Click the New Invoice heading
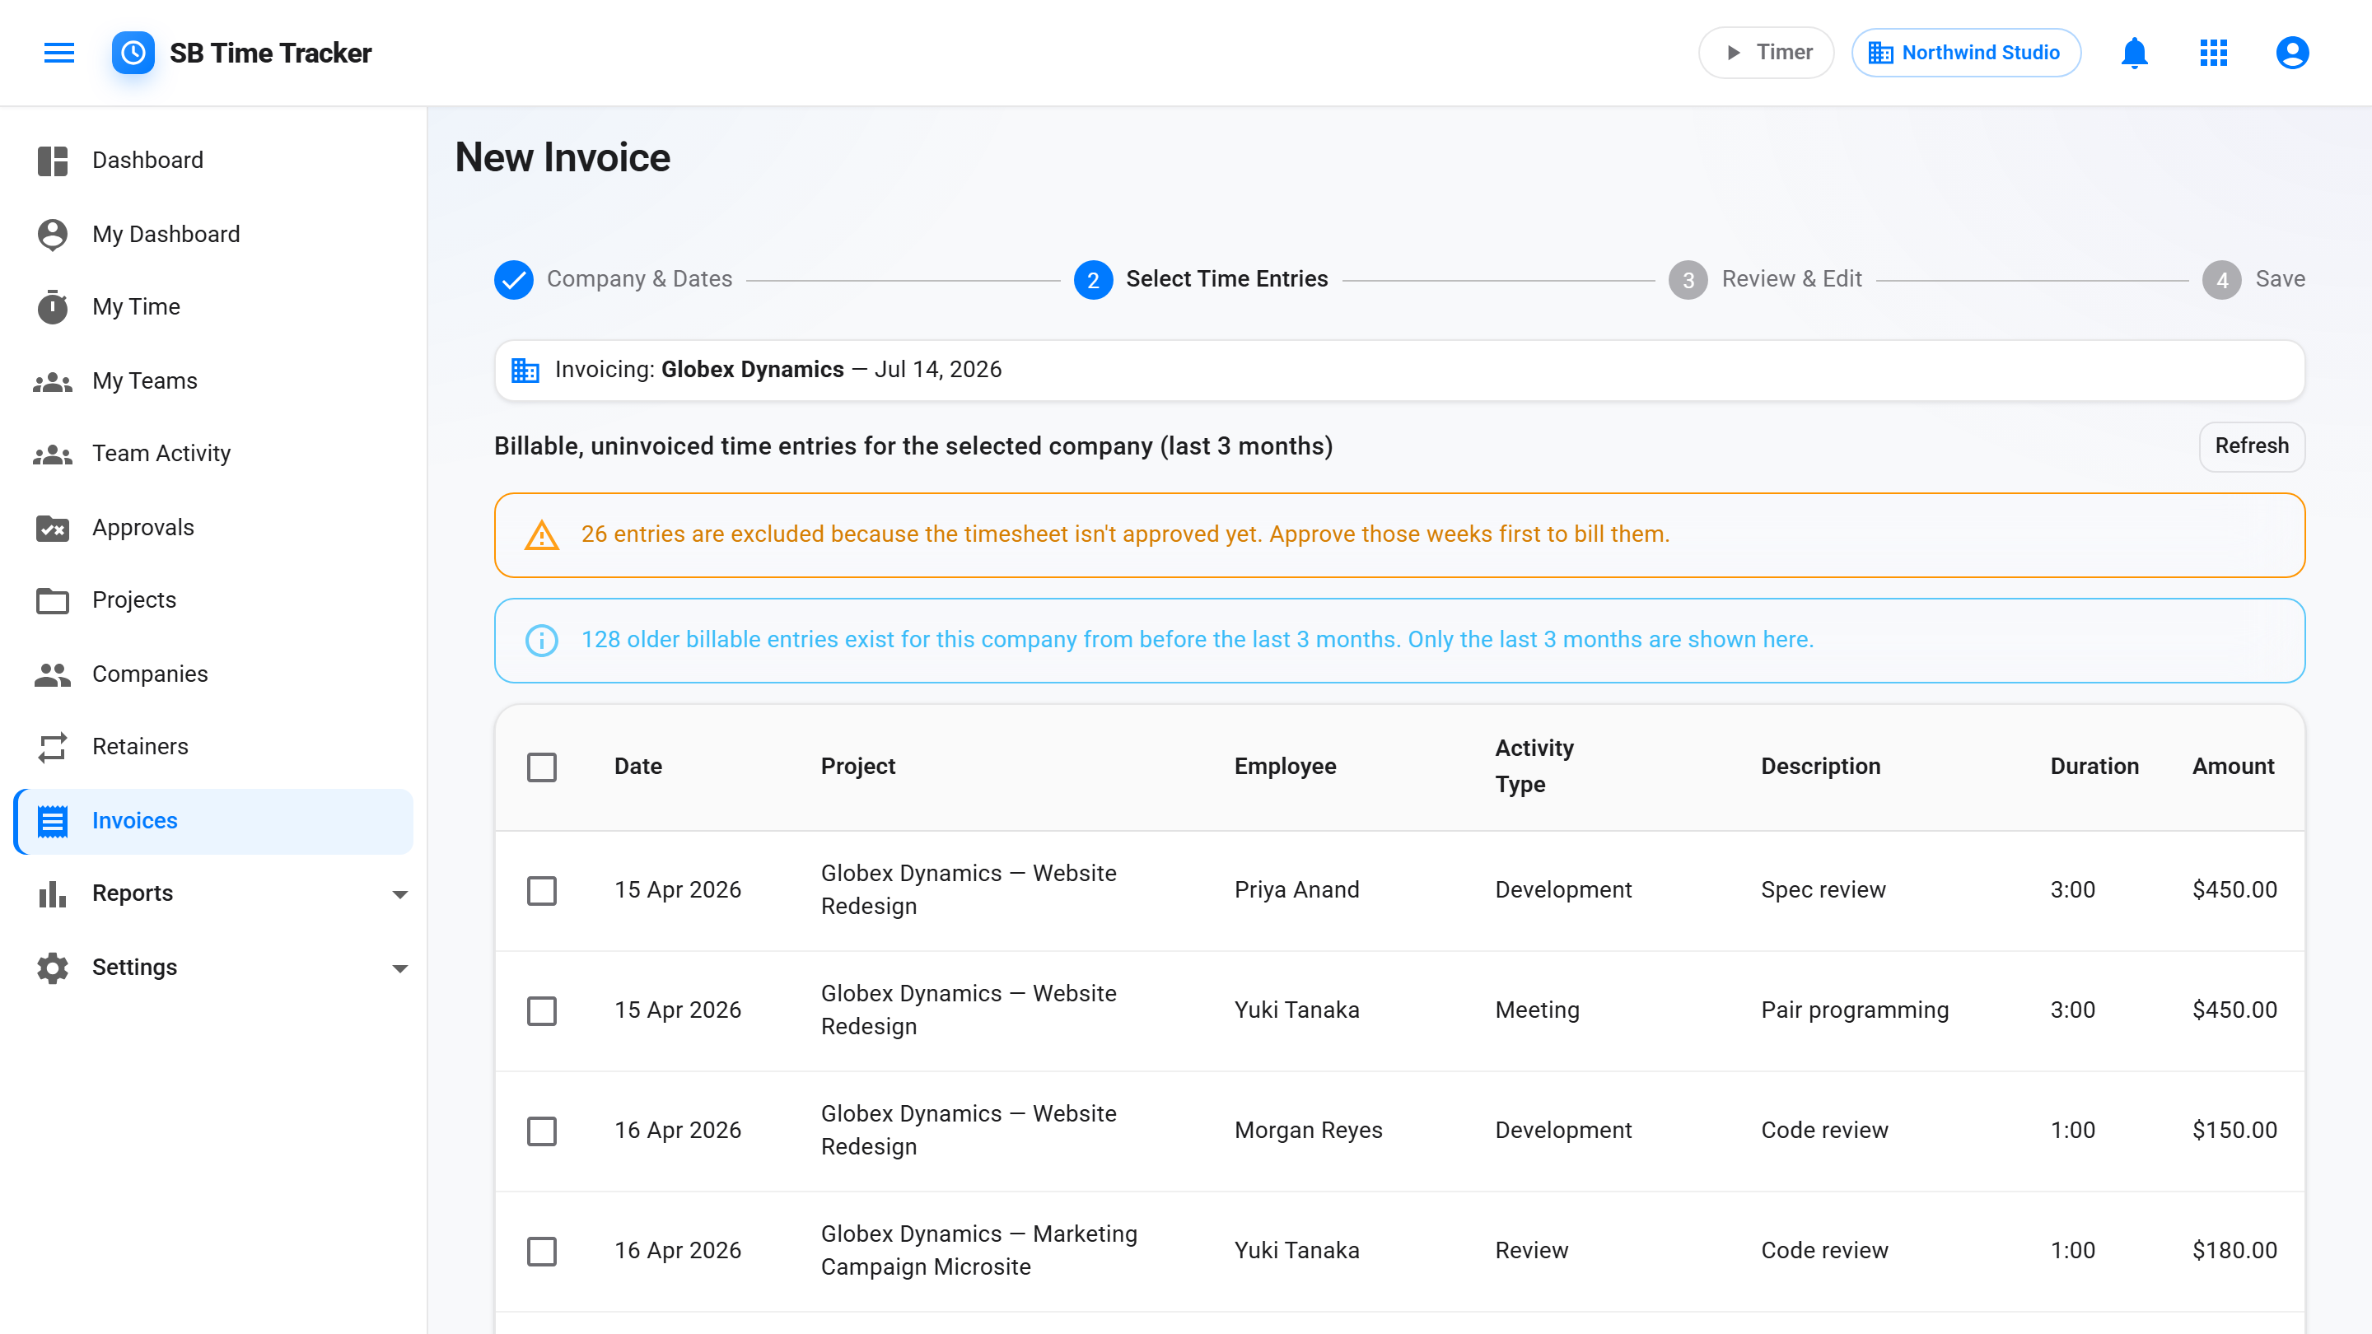Screen dimensions: 2372x1334 [x=563, y=157]
